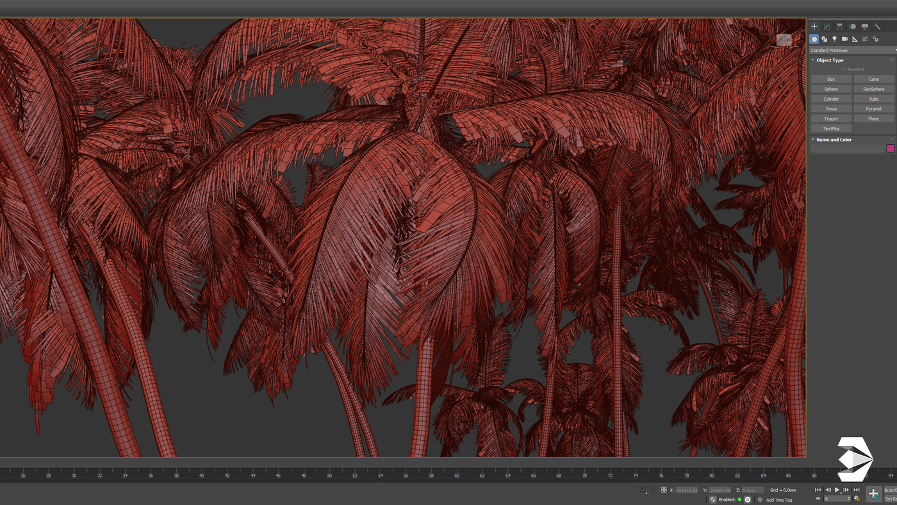Click the Set Keys plus-key button

[873, 493]
